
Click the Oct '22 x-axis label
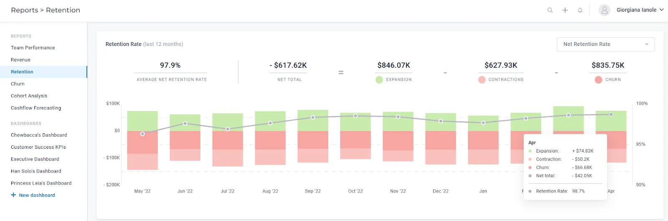click(355, 191)
